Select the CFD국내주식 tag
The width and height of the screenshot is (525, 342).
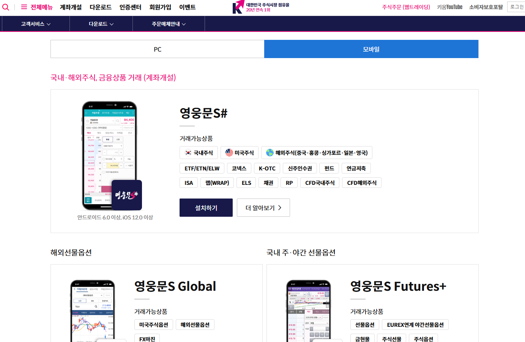[320, 183]
